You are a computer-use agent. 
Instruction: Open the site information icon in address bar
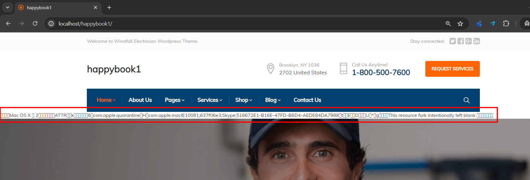pos(51,24)
